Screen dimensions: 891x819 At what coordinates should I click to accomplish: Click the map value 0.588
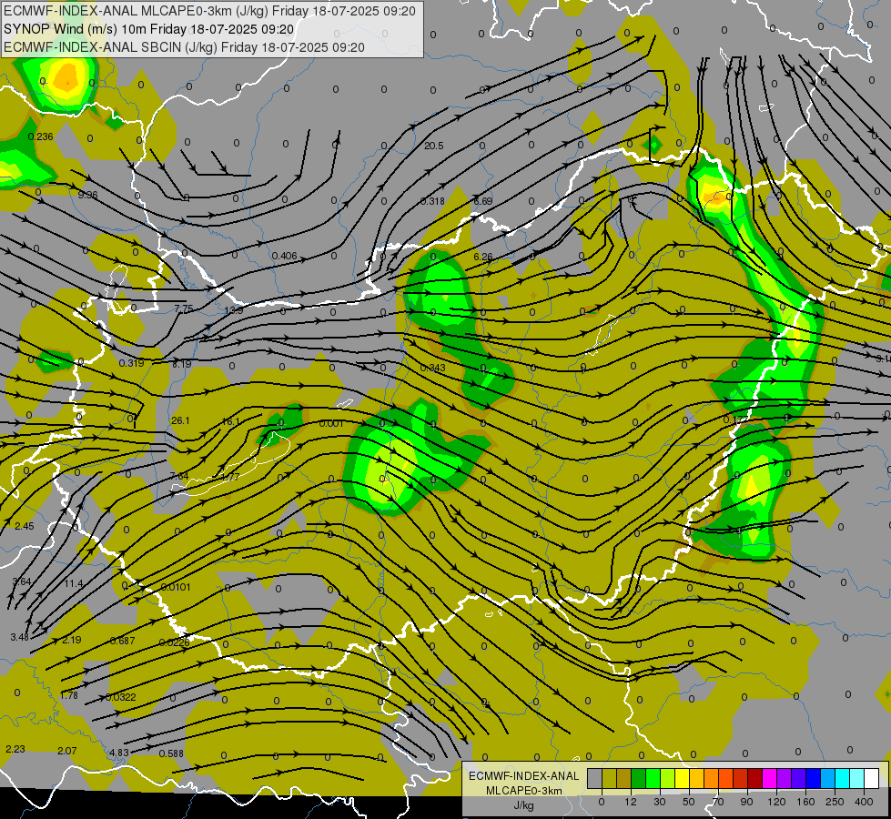point(171,753)
